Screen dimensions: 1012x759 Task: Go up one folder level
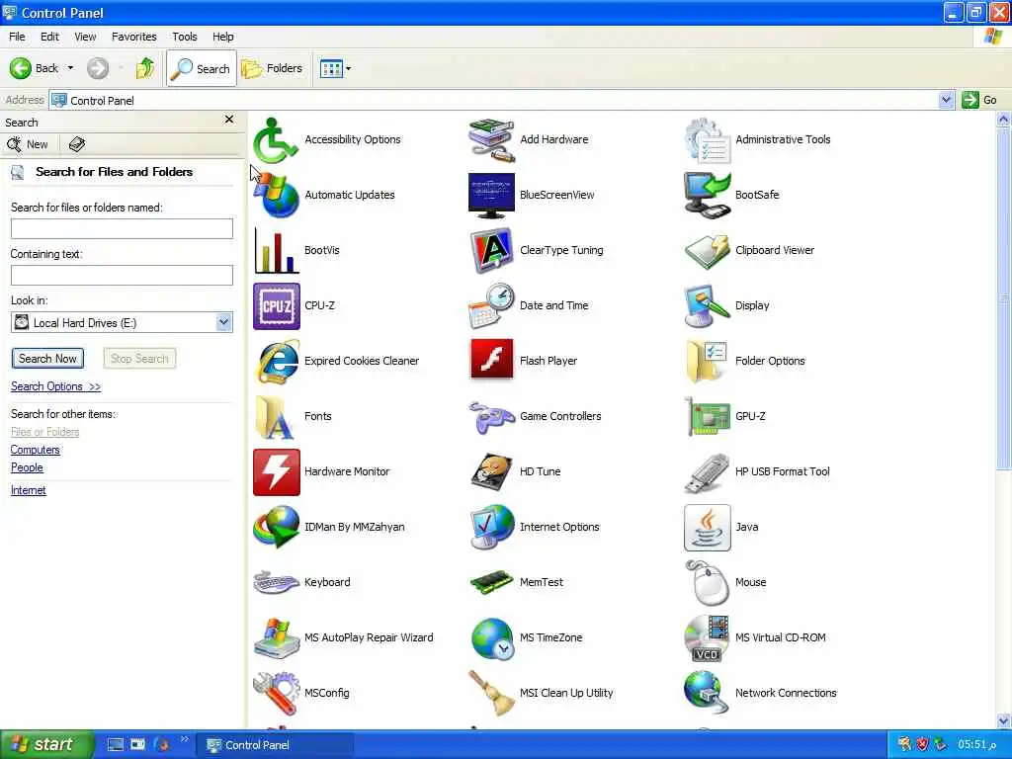pos(145,68)
